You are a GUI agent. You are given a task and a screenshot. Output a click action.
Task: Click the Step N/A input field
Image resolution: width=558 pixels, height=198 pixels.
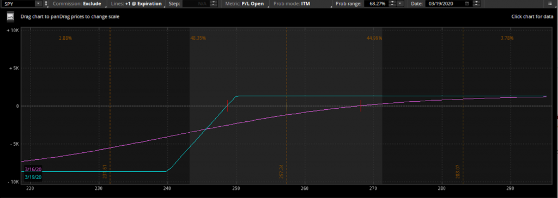195,4
